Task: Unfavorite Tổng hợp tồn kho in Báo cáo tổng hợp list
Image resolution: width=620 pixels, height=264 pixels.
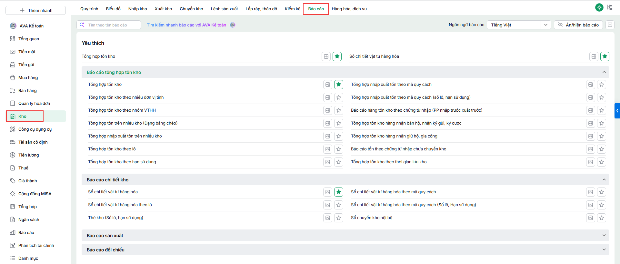Action: click(x=339, y=85)
